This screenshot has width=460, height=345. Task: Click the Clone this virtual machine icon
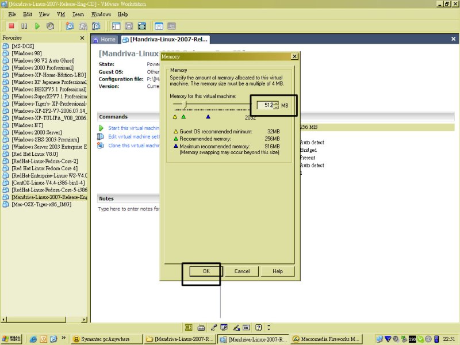[100, 145]
